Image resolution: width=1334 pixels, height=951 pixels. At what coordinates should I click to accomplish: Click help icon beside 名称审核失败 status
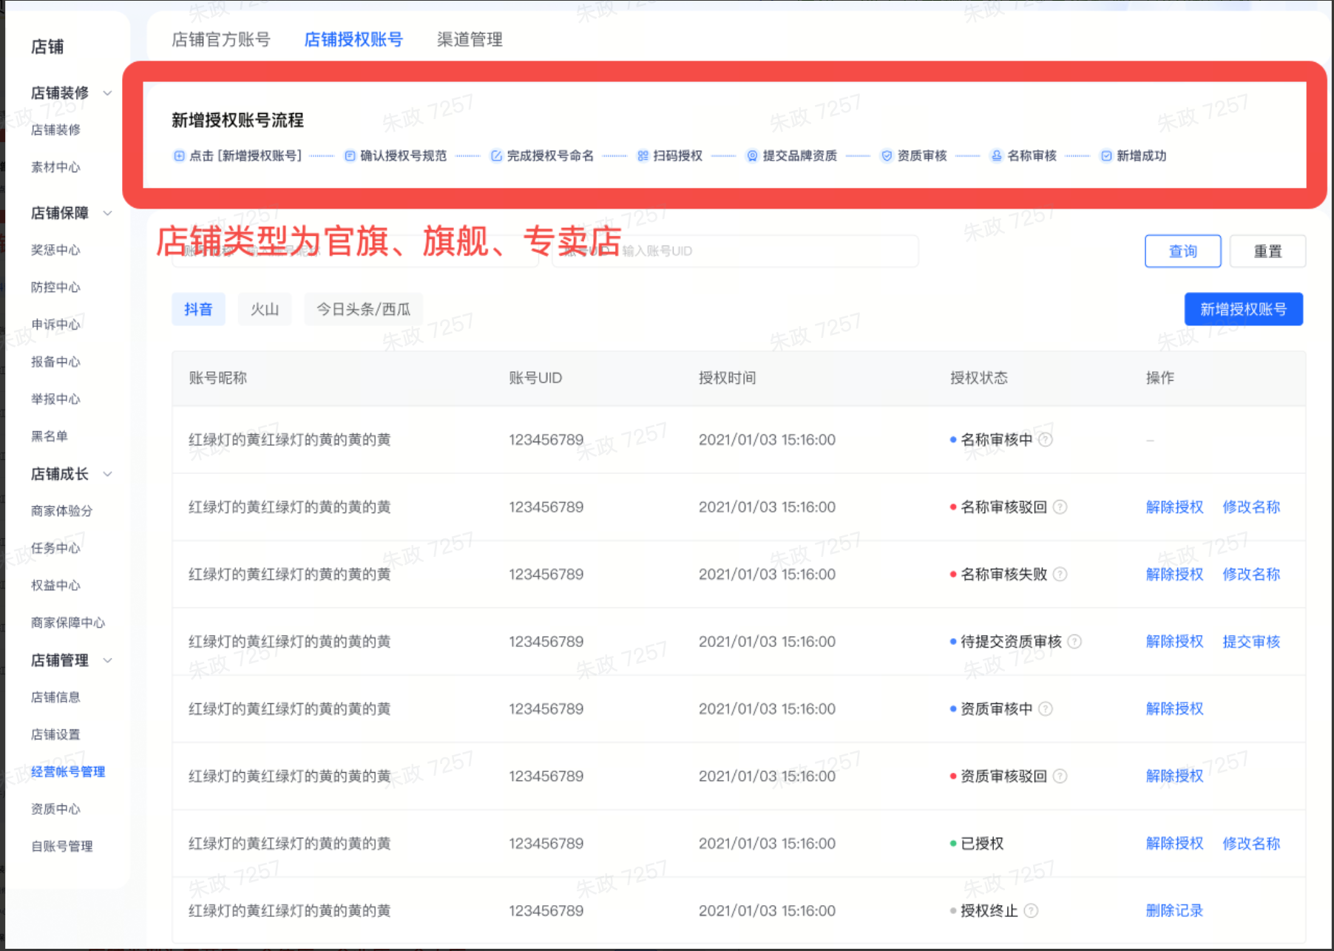tap(1060, 575)
